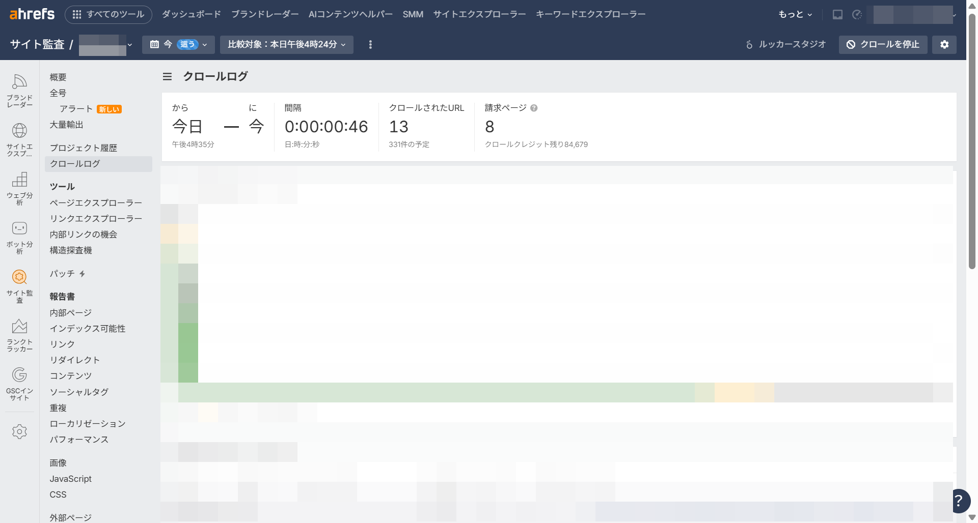Click the highlighted Site Audit gear icon
This screenshot has height=523, width=978.
(19, 277)
